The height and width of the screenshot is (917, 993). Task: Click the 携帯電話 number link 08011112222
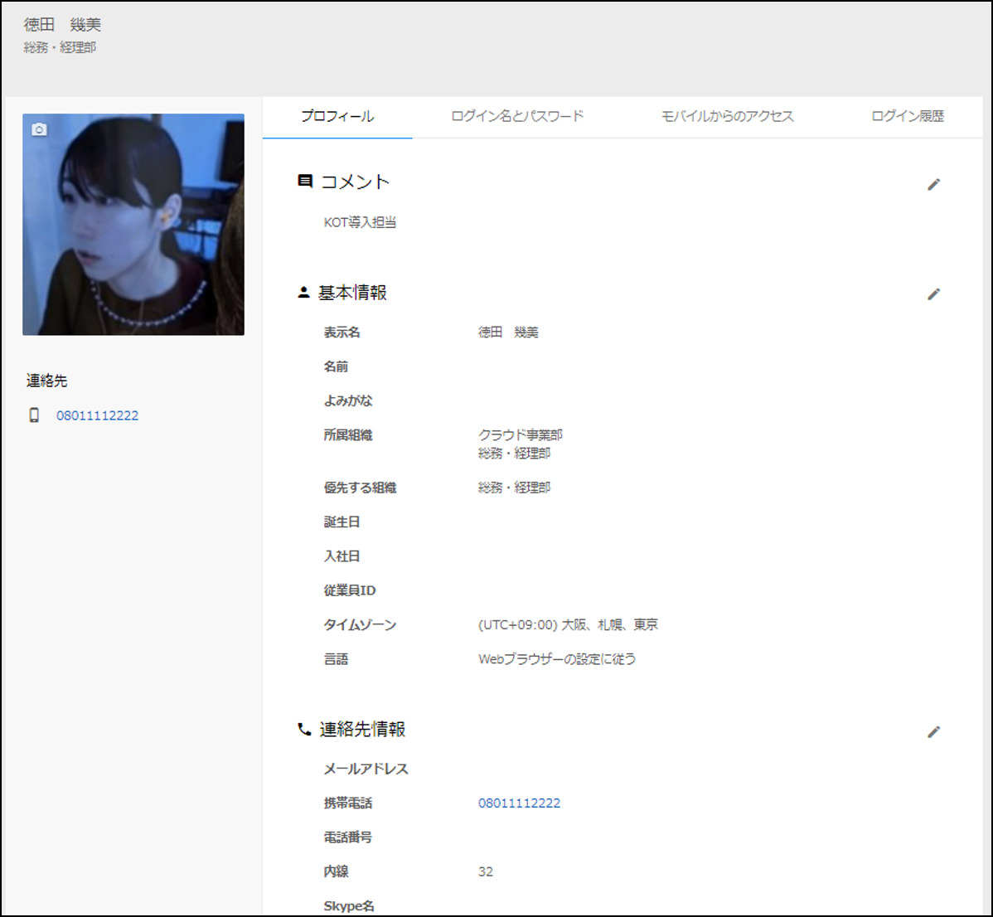(520, 803)
